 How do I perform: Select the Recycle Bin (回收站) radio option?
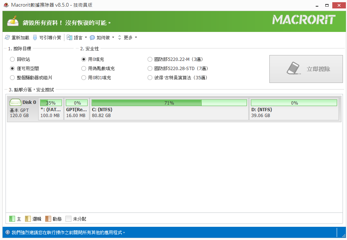[x=13, y=59]
